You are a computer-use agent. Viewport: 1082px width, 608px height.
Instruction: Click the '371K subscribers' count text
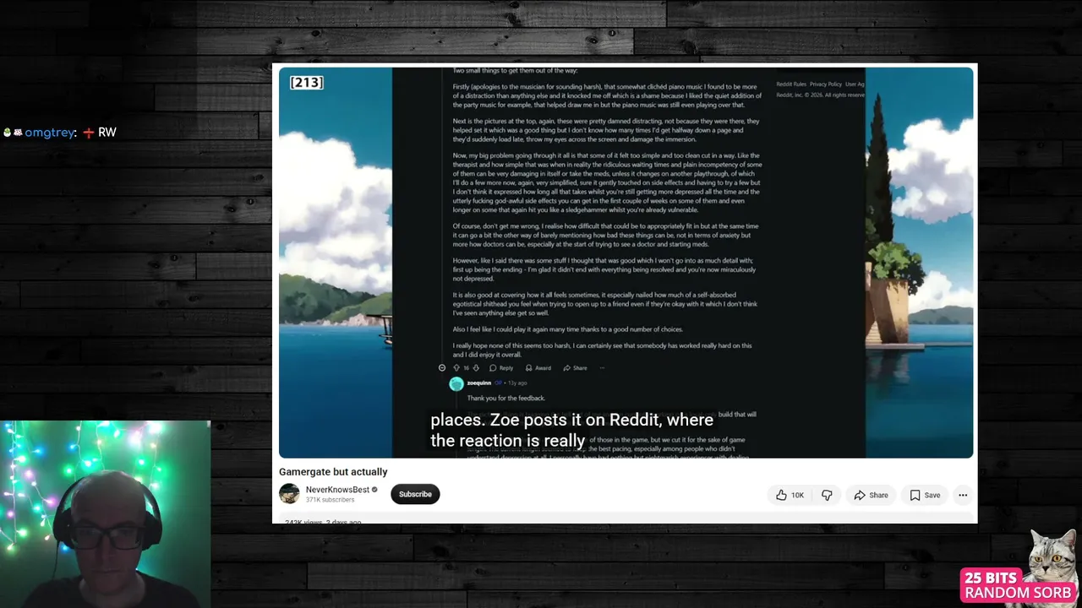point(331,500)
